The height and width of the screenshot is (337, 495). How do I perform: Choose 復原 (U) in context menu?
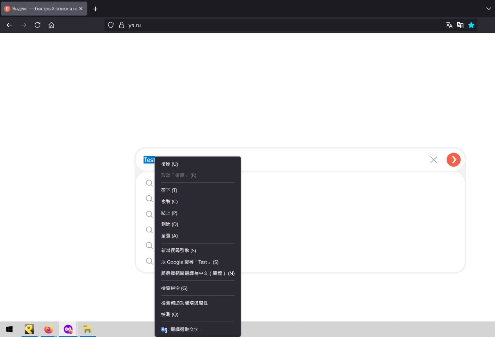coord(198,164)
